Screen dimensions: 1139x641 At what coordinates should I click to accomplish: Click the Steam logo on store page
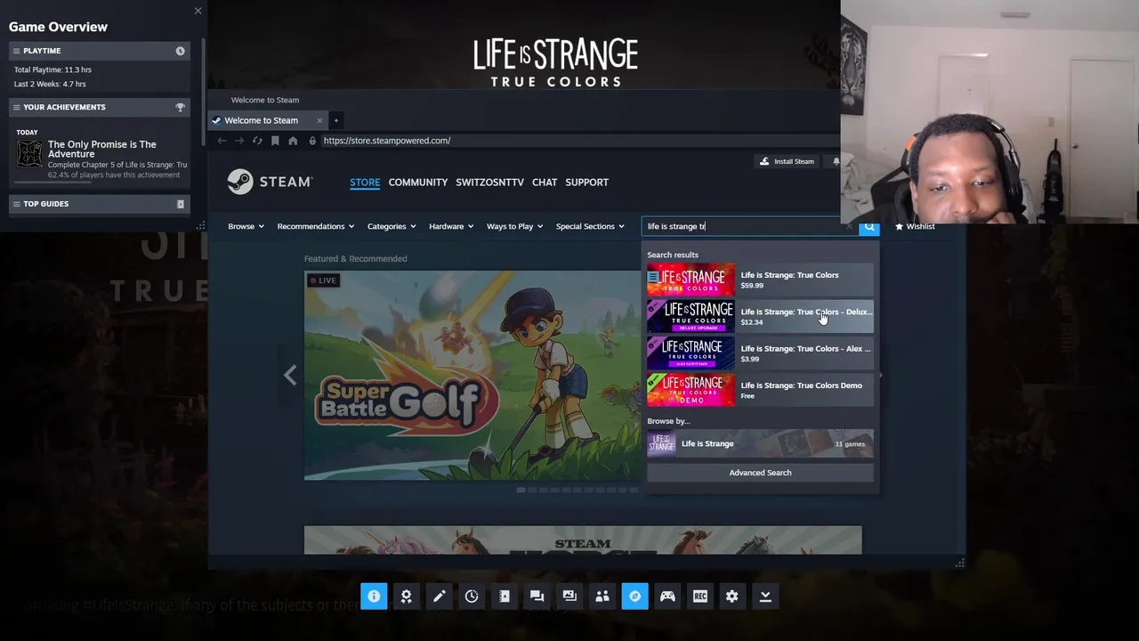[x=270, y=182]
